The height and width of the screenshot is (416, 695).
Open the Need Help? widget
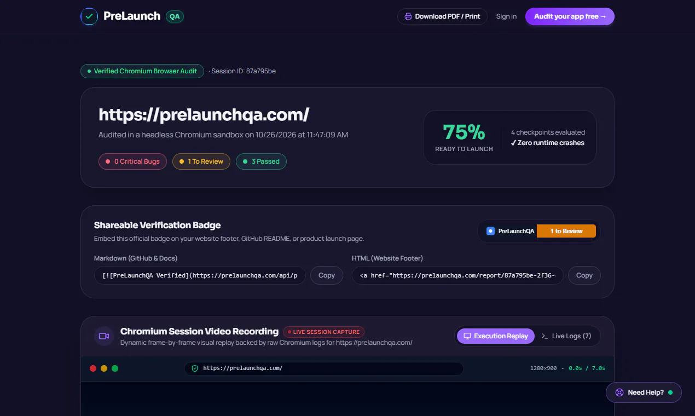pos(644,392)
